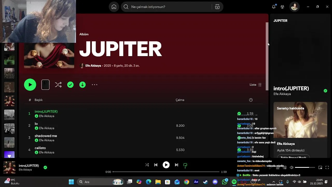Toggle repeat in the player bar

point(185,165)
